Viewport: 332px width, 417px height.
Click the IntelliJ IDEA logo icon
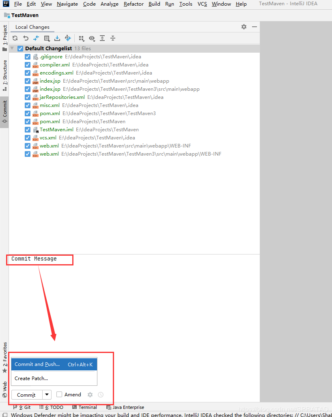[x=6, y=4]
